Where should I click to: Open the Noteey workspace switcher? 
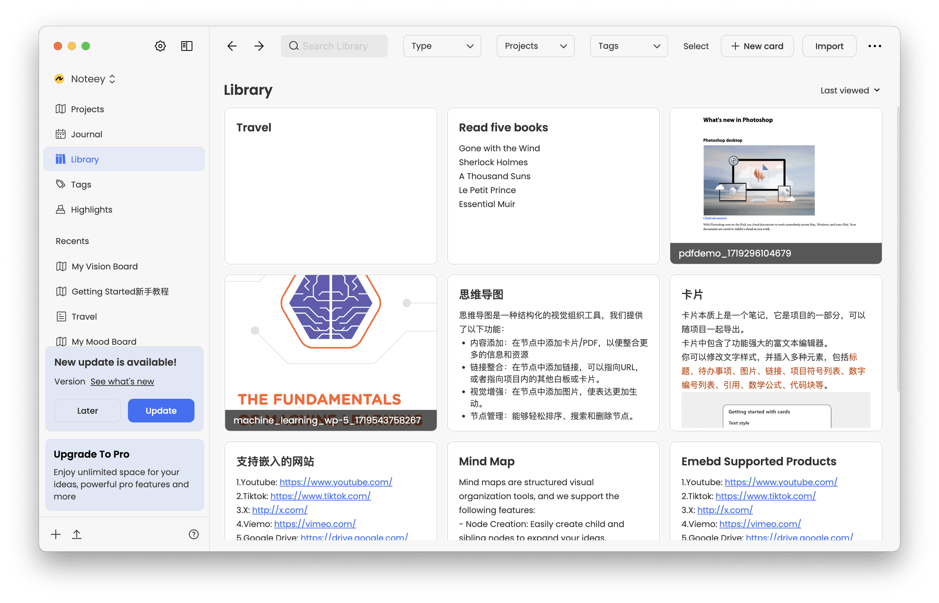[85, 79]
